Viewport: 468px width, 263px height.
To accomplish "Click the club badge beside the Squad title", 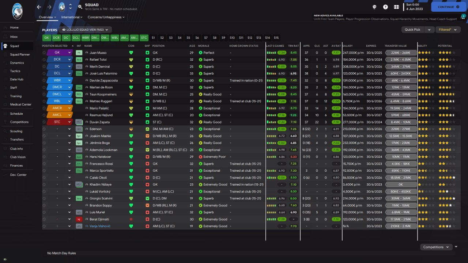I will pyautogui.click(x=62, y=7).
